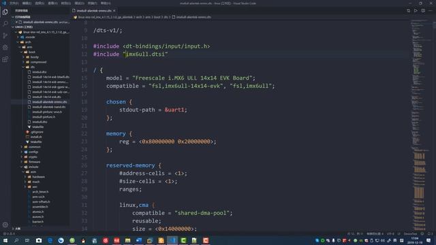The width and height of the screenshot is (436, 245).
Task: Open the Manage gear at activity bar bottom
Action: tap(5, 225)
